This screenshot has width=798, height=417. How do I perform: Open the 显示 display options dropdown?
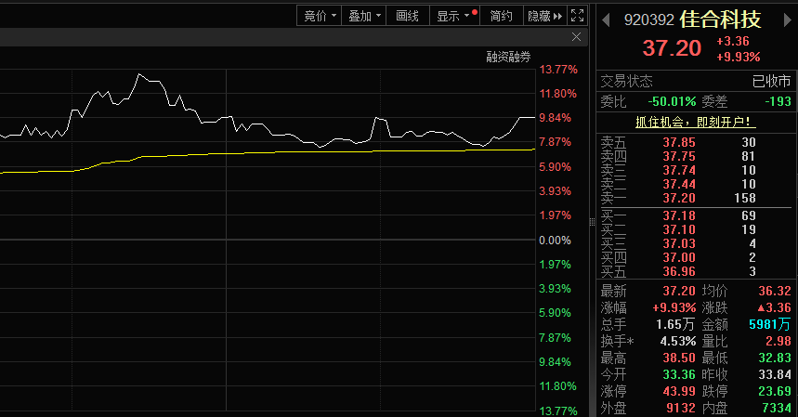(453, 16)
